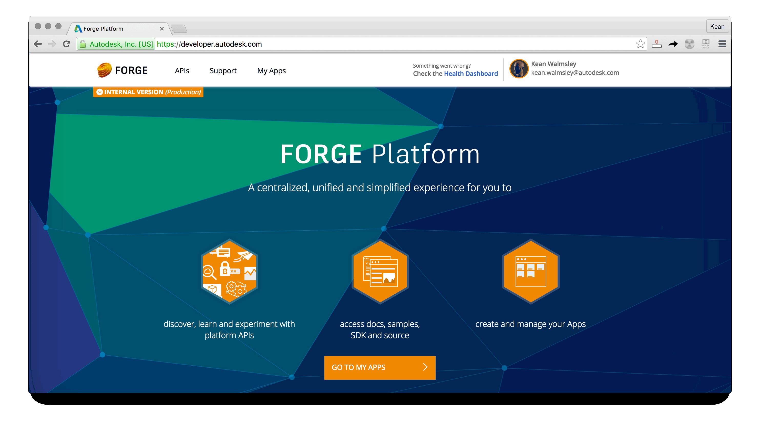Click the Dolby Voice extension icon
This screenshot has height=434, width=760.
705,44
